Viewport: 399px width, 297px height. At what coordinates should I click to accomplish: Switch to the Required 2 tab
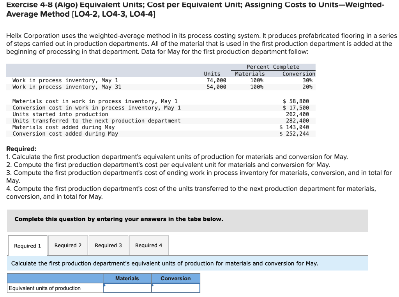68,245
